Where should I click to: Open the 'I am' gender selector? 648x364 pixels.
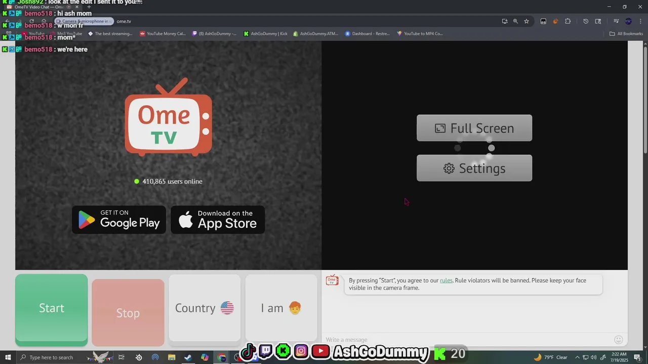281,308
